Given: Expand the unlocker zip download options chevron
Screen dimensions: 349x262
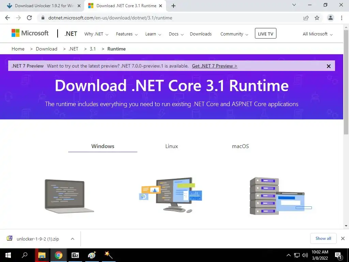Looking at the screenshot, I should [73, 239].
